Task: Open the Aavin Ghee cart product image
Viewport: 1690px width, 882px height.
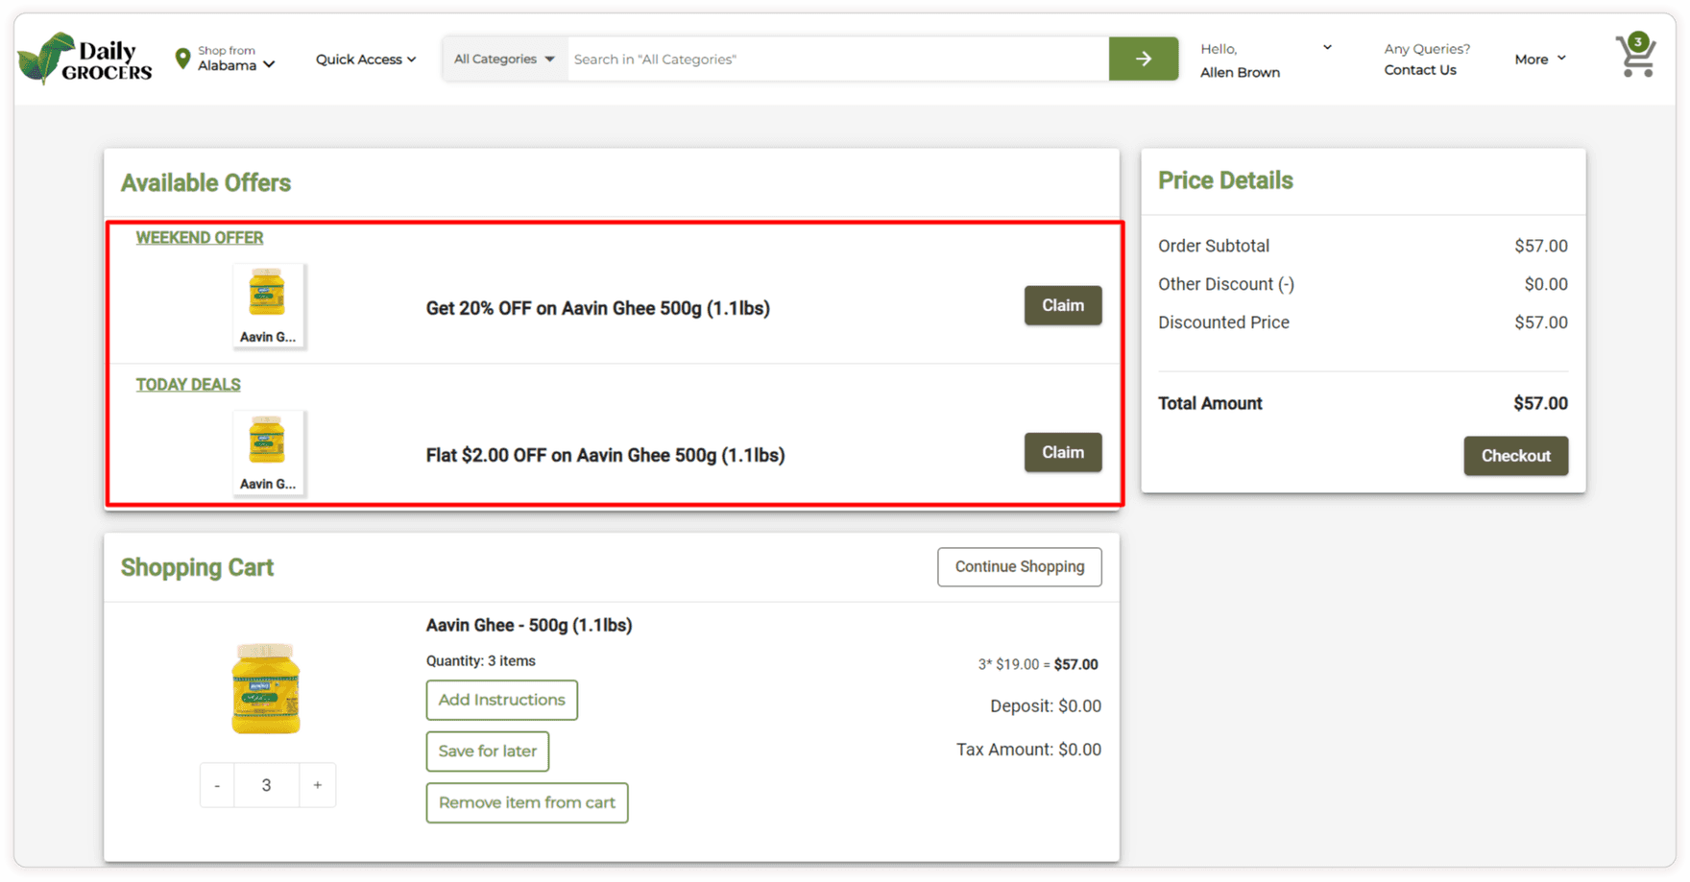Action: click(x=266, y=689)
